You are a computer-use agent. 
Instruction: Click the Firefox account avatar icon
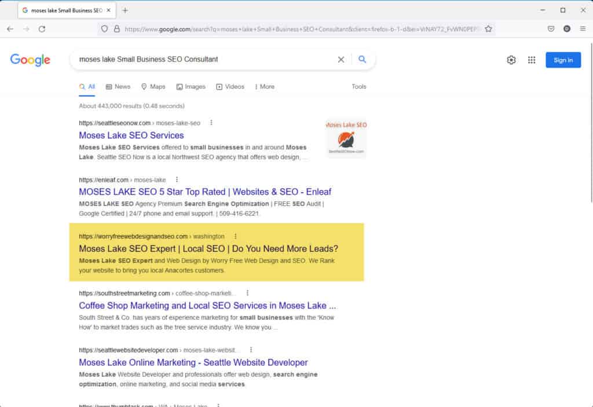[x=566, y=29]
